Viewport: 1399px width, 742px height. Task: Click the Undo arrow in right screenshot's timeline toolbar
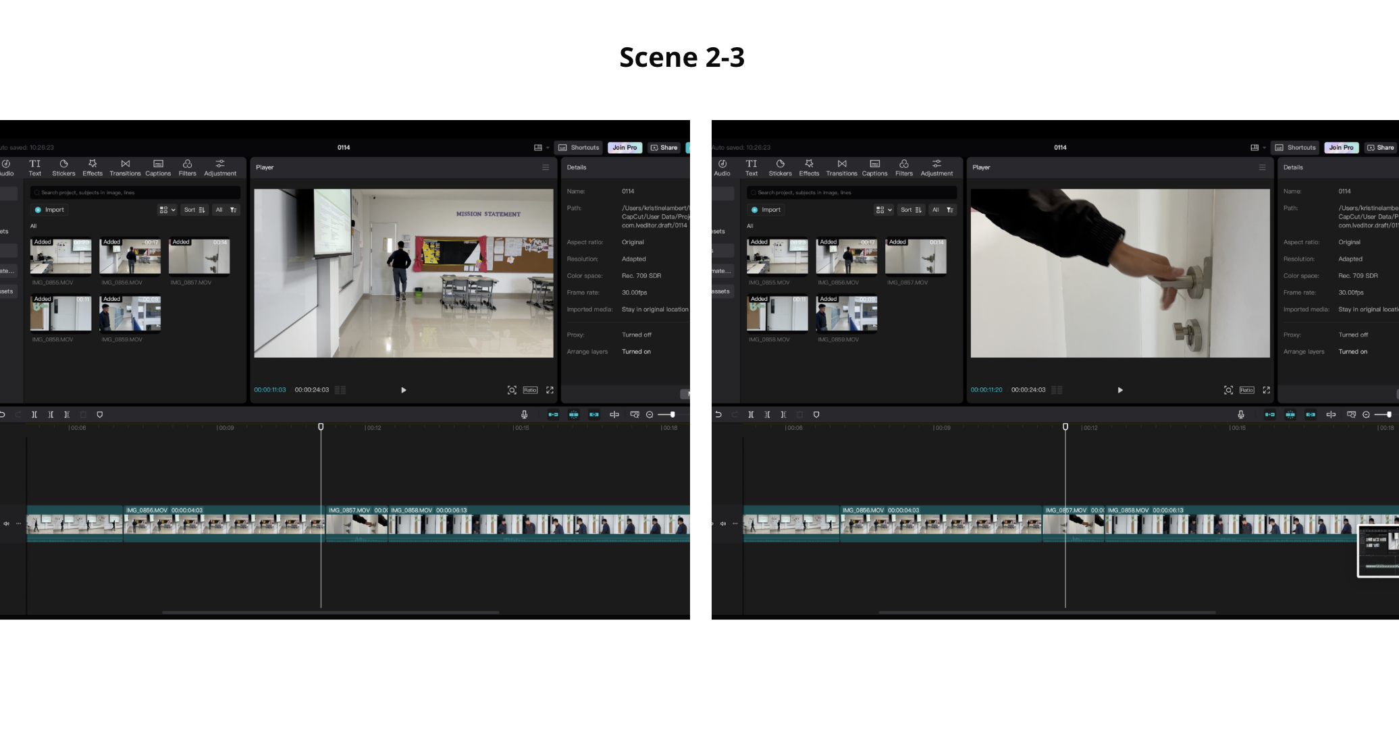point(718,415)
